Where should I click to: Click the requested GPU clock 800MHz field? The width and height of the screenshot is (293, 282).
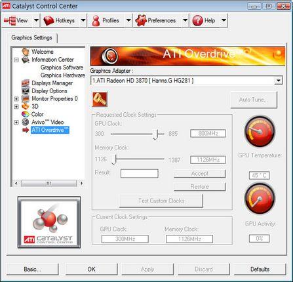pyautogui.click(x=208, y=133)
